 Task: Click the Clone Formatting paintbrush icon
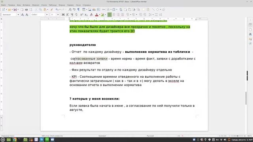click(x=52, y=9)
